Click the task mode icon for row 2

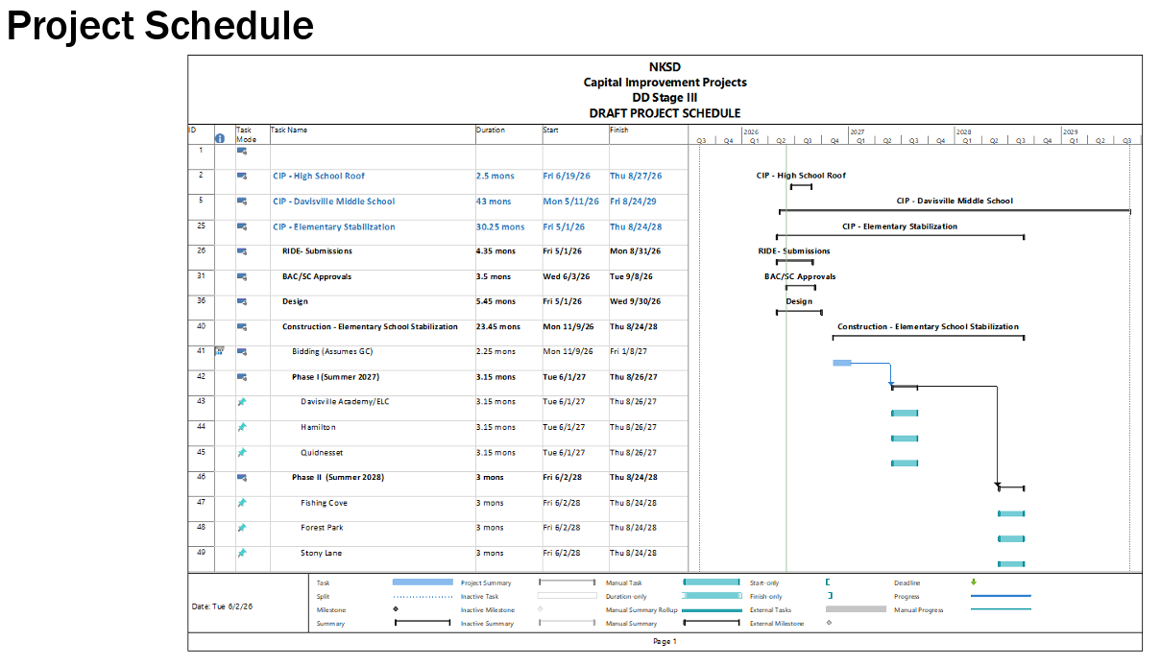coord(242,176)
